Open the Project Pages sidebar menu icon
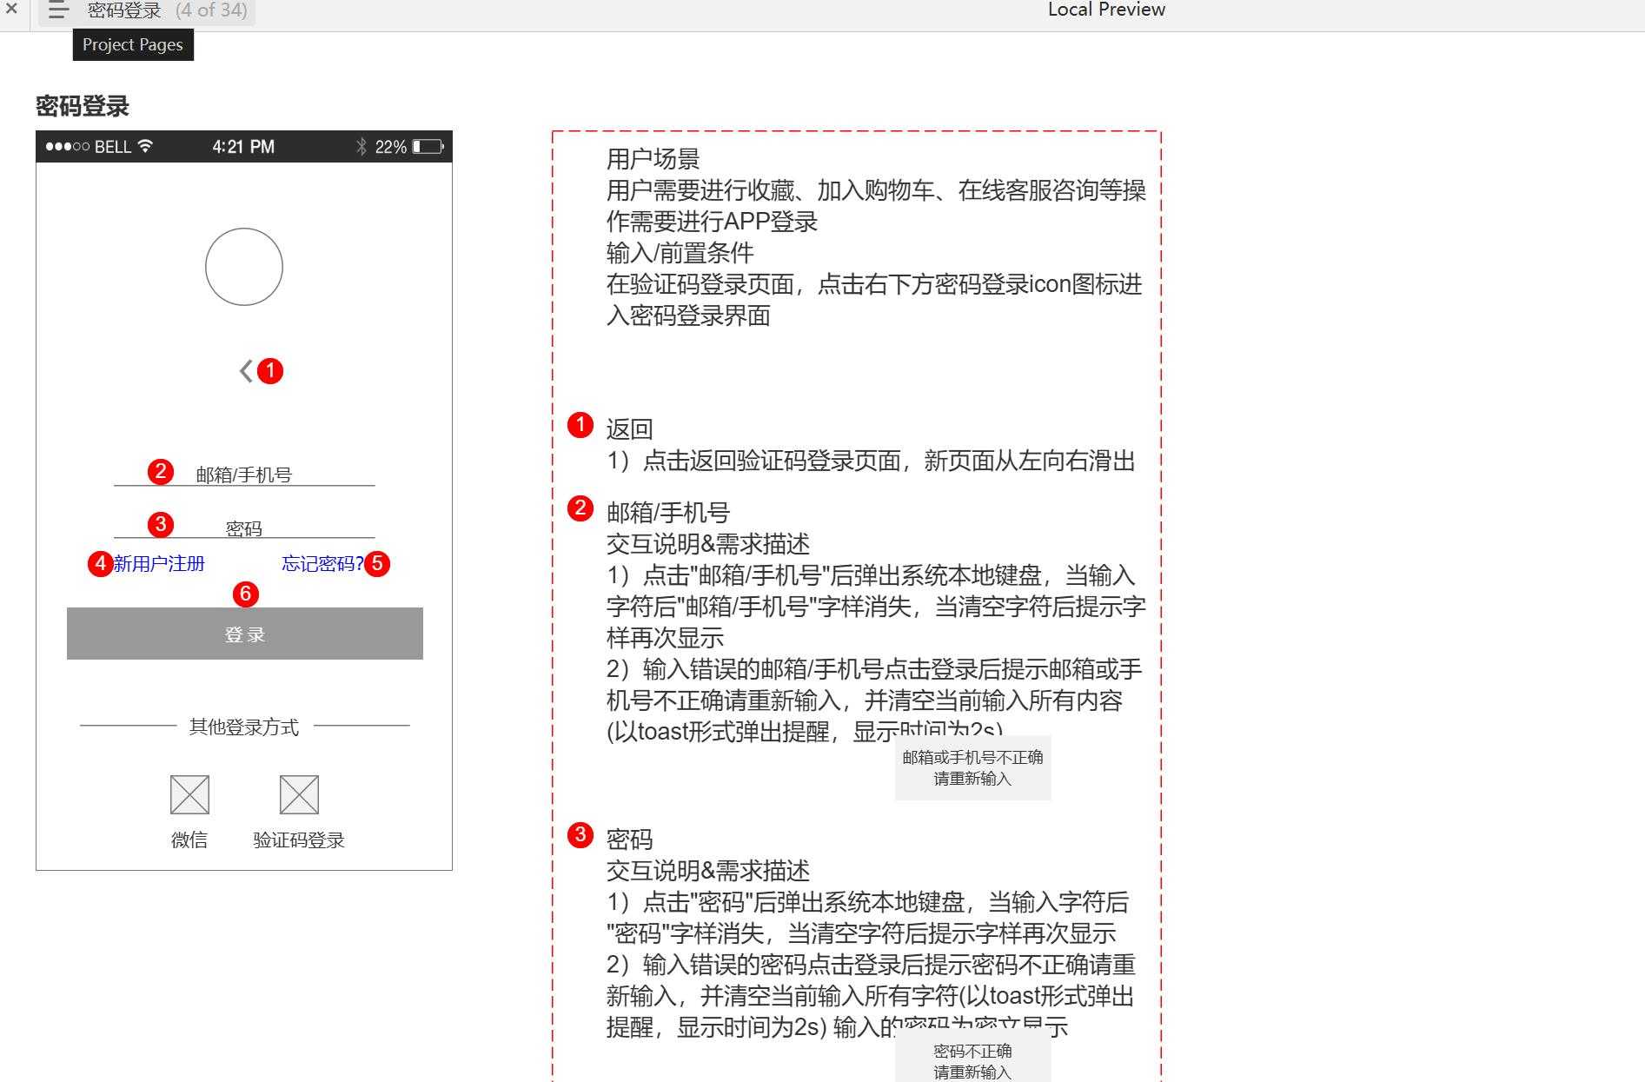This screenshot has height=1082, width=1645. [57, 10]
